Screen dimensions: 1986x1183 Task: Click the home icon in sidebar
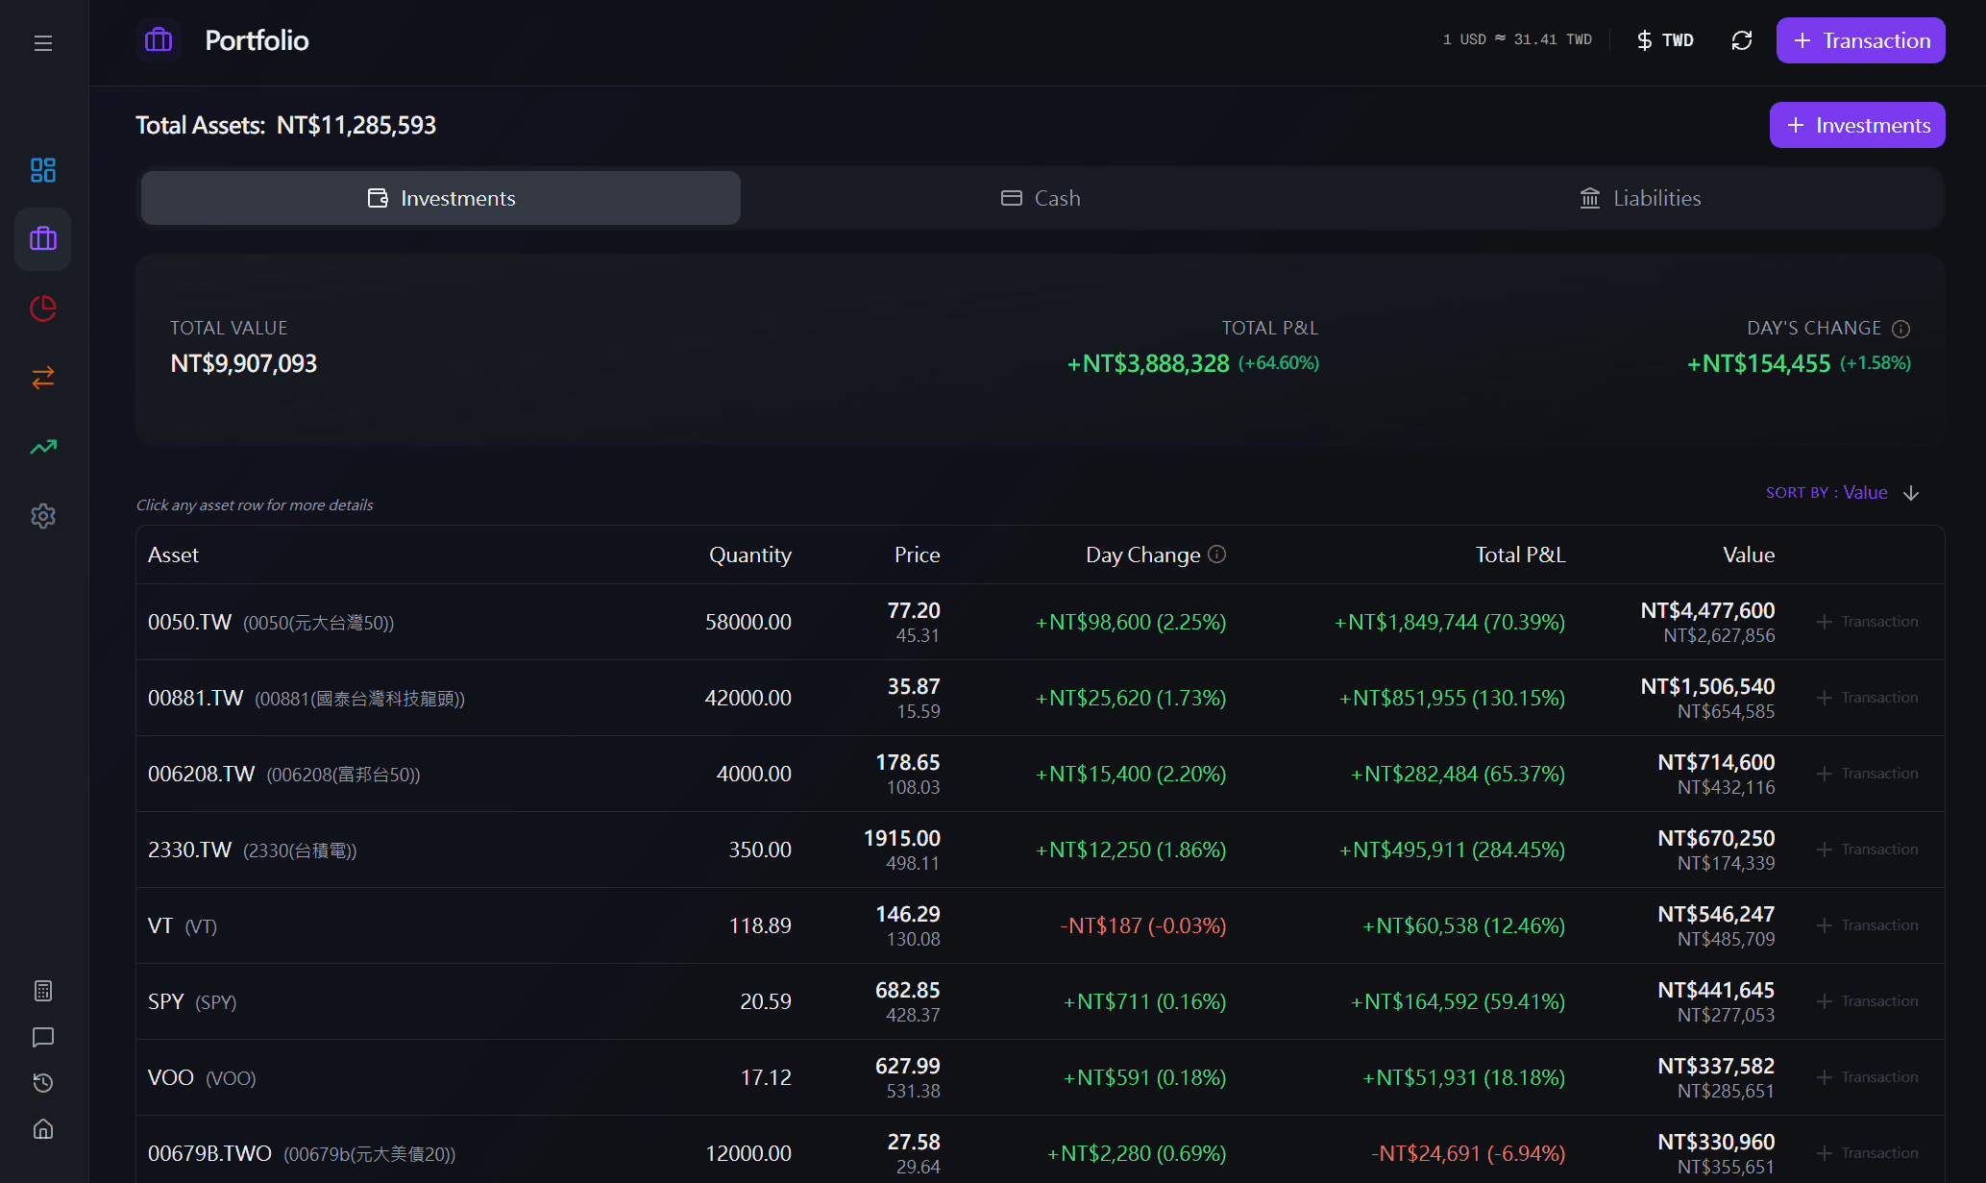click(x=43, y=1129)
